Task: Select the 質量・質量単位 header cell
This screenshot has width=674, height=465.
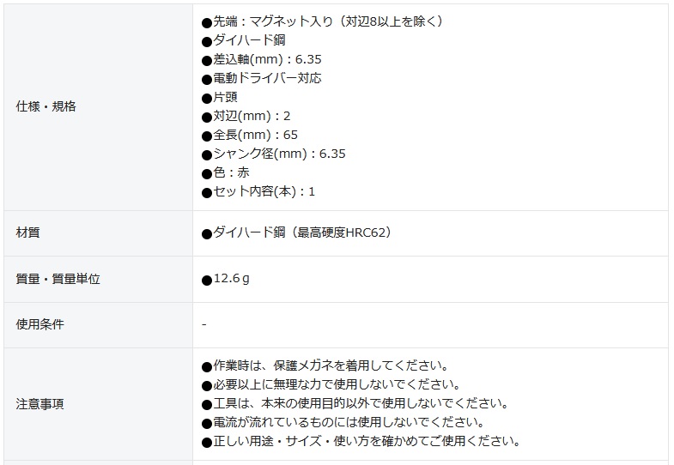Action: click(x=52, y=279)
